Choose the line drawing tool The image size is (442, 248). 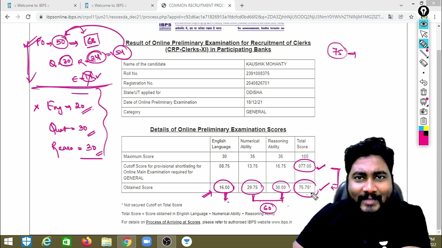click(423, 53)
